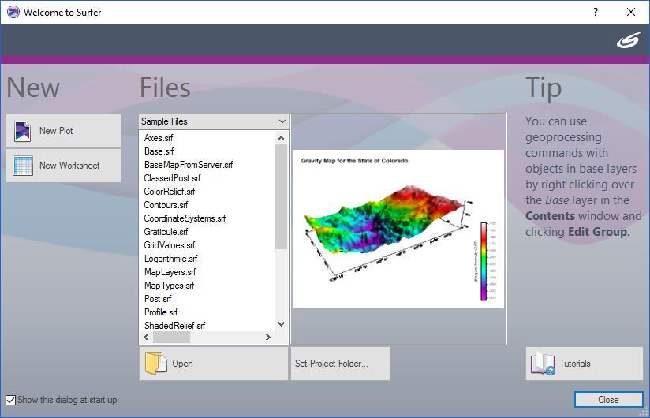Screen dimensions: 650x418
Task: Click the horizontal scrollbar right arrow
Action: coord(267,338)
